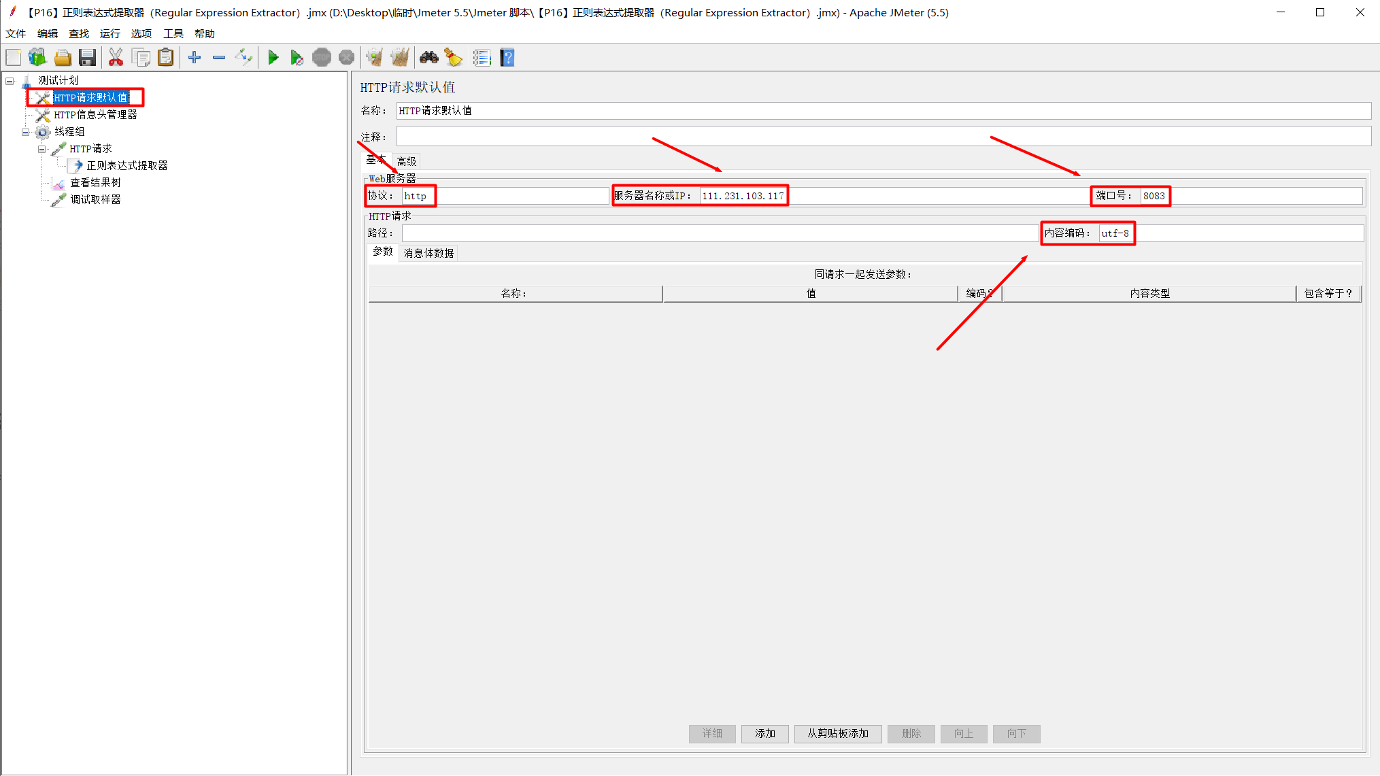Select 测试计划 test plan node
The image size is (1380, 776).
click(x=58, y=80)
